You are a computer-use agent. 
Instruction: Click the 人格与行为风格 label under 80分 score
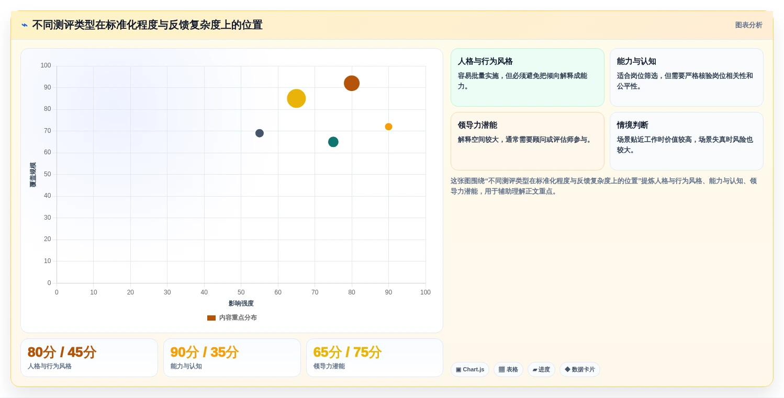[50, 367]
